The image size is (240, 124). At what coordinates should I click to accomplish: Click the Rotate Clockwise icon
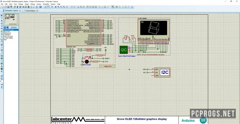pyautogui.click(x=1, y=76)
